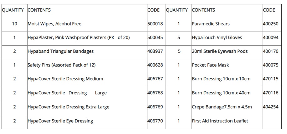Select the HypaCover Sterile Eye Dressing cell
This screenshot has width=287, height=134.
pos(60,121)
